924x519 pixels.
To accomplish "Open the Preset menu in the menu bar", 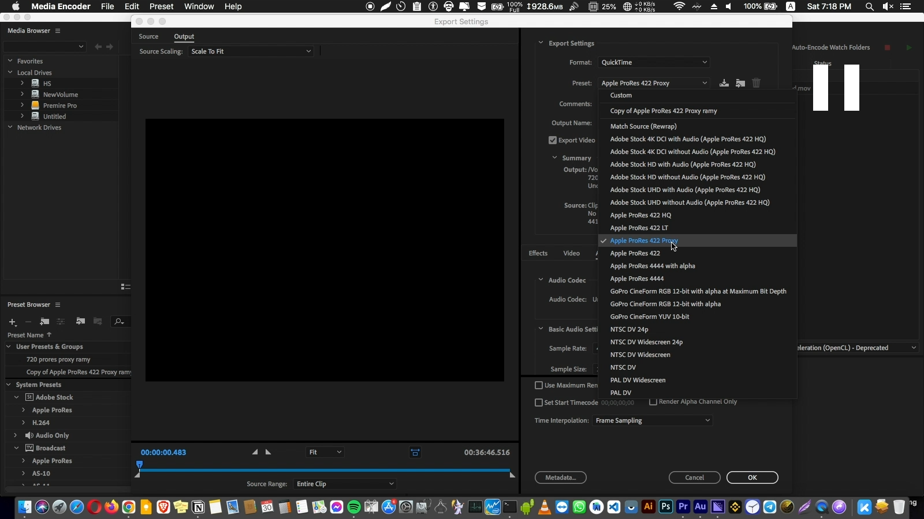I will [x=161, y=6].
